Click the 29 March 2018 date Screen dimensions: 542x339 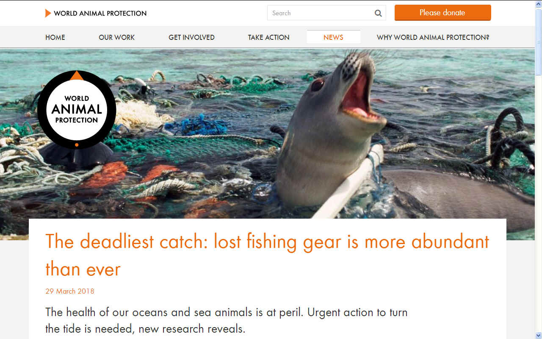coord(70,291)
